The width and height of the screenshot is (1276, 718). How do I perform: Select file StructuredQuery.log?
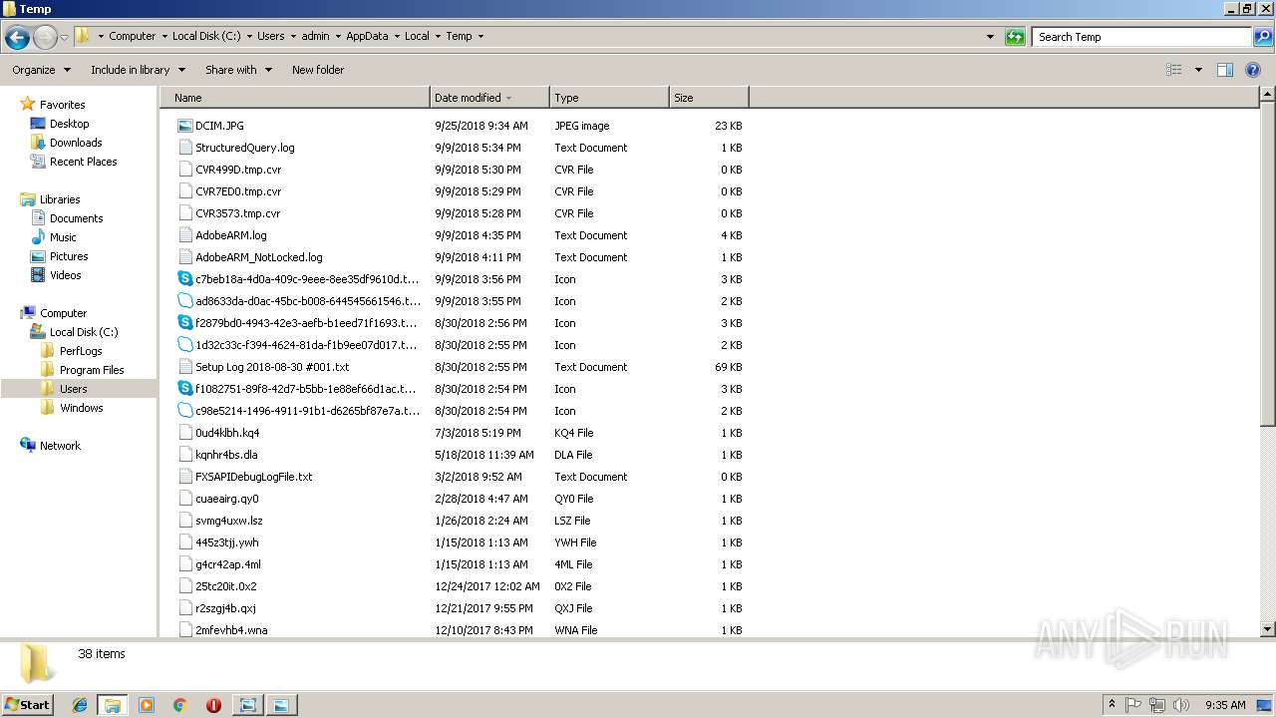pos(244,148)
